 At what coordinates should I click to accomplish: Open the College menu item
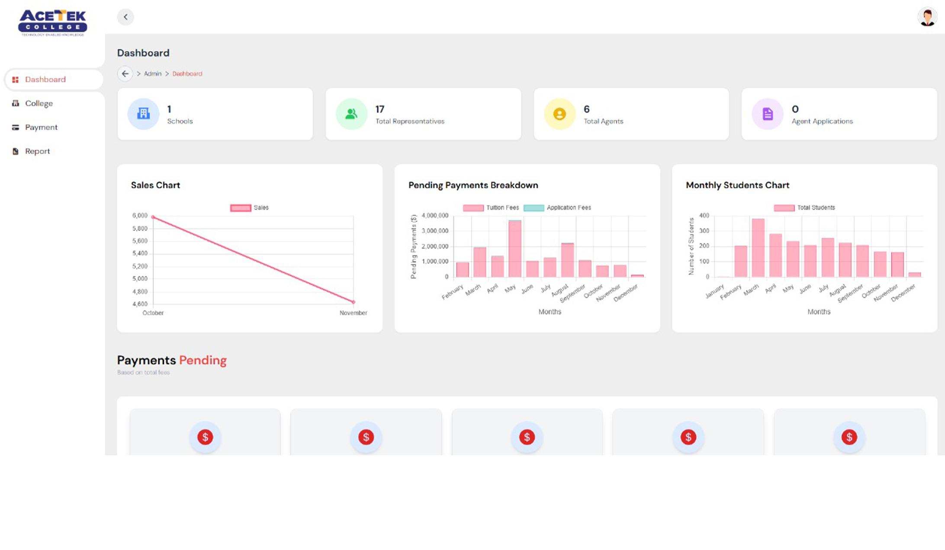tap(39, 103)
